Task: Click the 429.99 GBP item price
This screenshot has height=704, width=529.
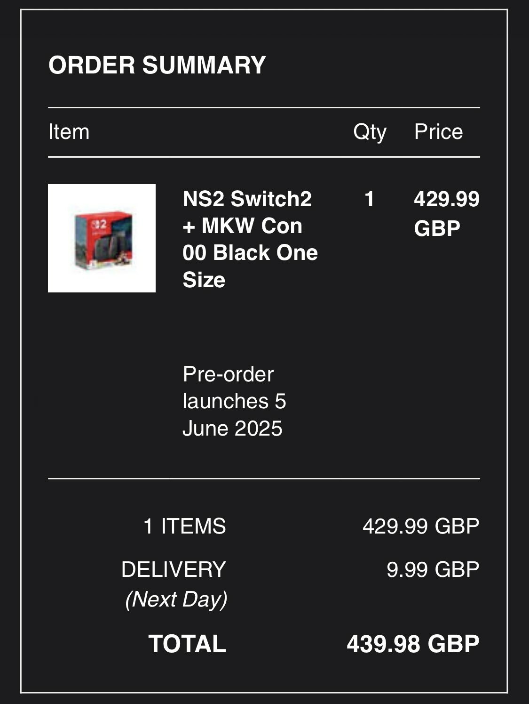Action: click(x=447, y=213)
